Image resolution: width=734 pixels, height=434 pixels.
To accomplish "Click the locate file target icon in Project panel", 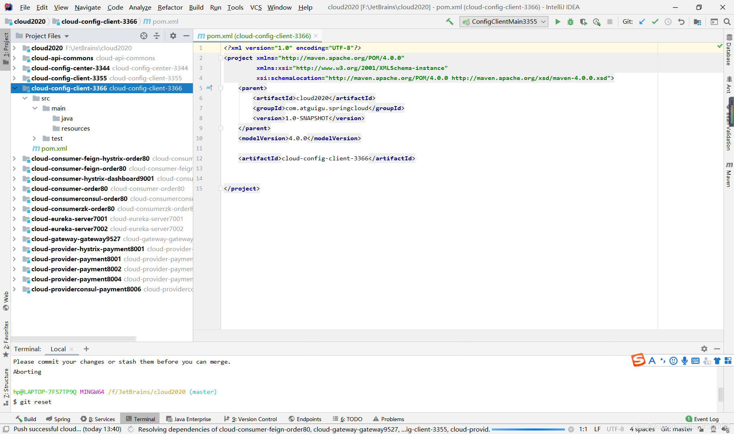I will click(x=144, y=36).
